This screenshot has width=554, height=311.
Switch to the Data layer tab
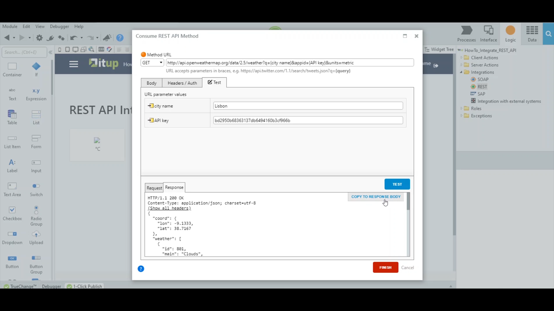point(532,34)
